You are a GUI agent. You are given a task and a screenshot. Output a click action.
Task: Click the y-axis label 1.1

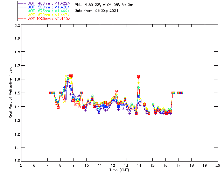coord(17,148)
